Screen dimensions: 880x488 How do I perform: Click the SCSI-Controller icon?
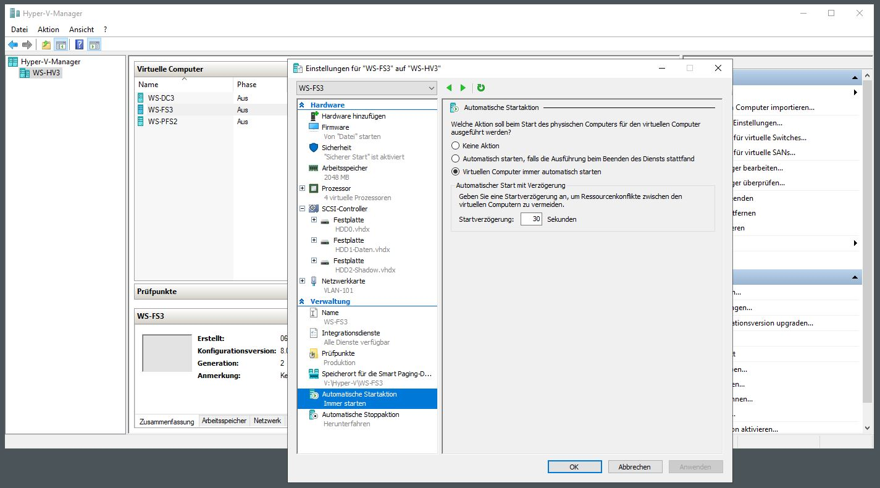pyautogui.click(x=313, y=209)
